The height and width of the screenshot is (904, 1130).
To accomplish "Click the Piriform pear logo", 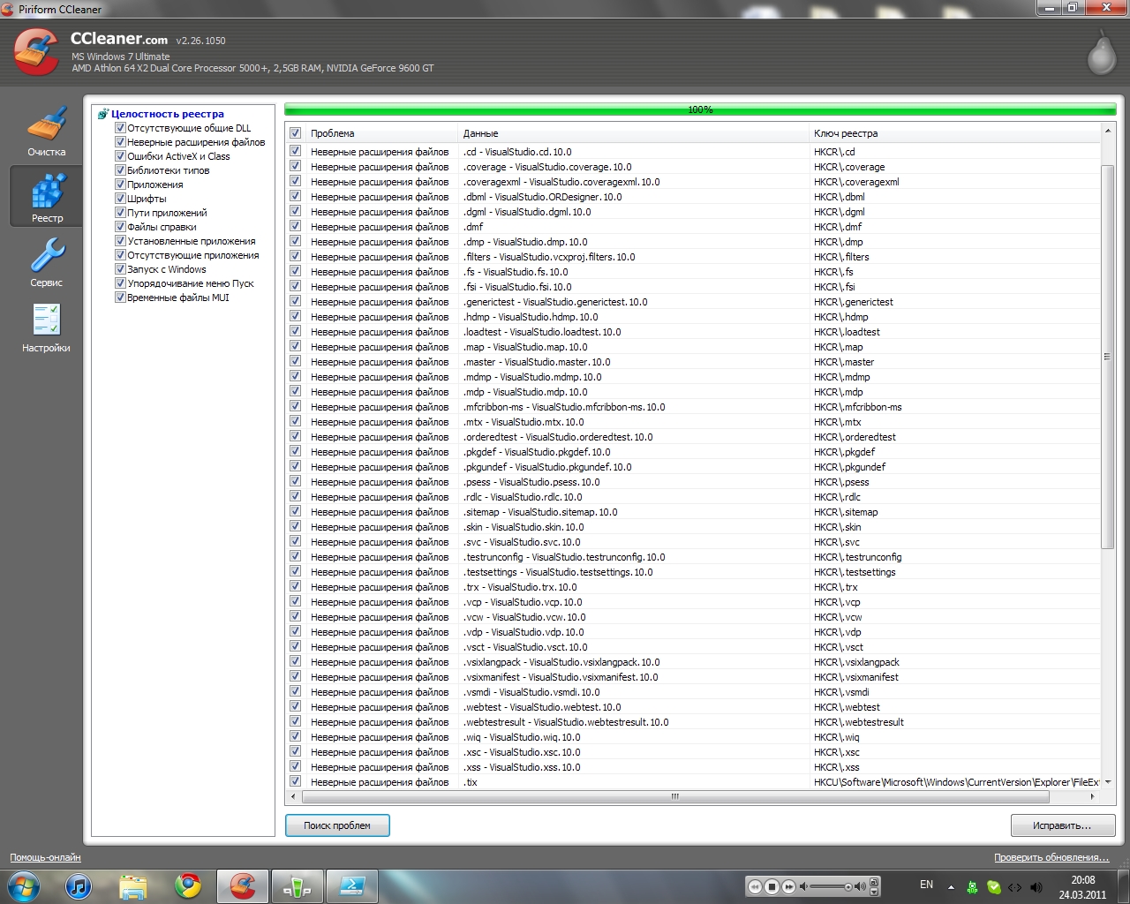I will coord(1101,53).
